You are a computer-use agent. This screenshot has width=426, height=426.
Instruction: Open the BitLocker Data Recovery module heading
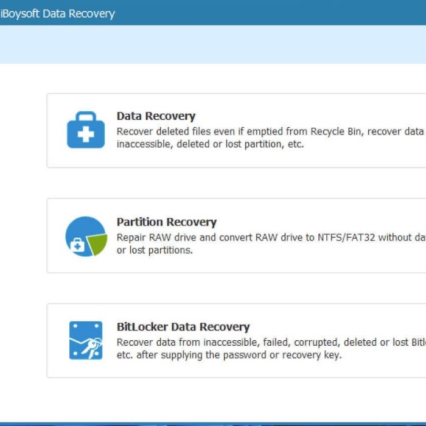coord(183,327)
